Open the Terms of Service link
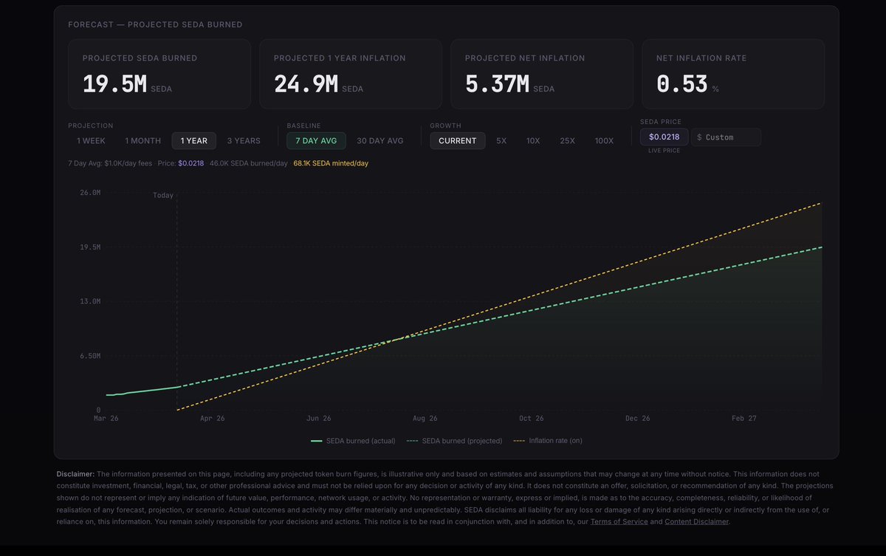This screenshot has width=886, height=556. coord(619,522)
